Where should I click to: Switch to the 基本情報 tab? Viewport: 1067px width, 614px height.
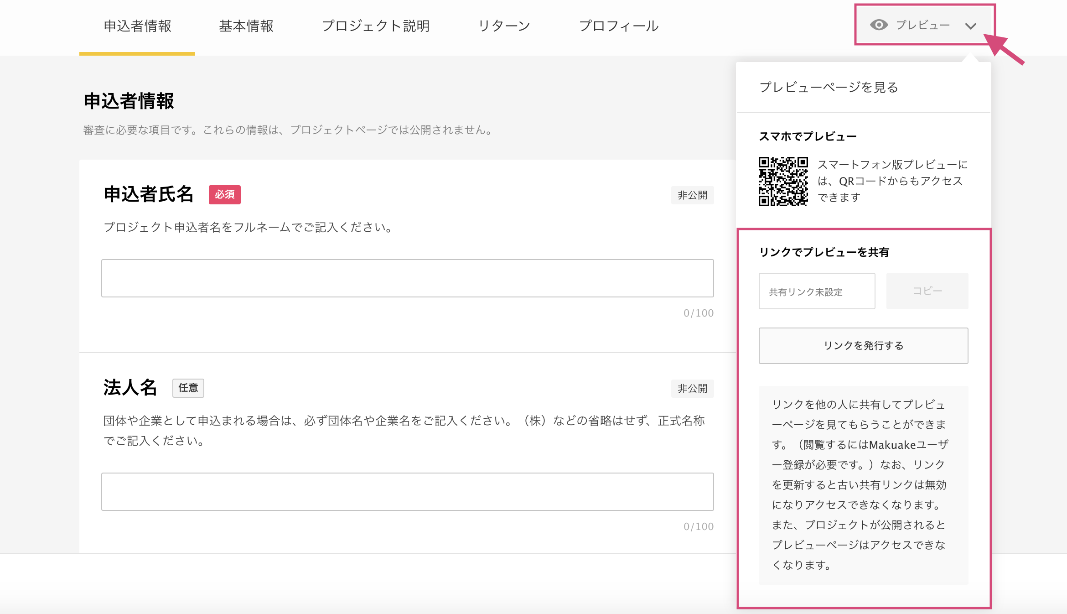pos(246,26)
